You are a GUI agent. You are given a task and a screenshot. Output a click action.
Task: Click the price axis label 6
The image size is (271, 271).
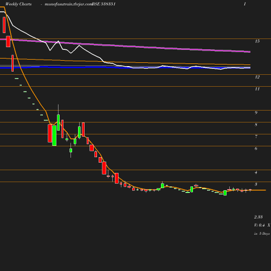click(256, 149)
